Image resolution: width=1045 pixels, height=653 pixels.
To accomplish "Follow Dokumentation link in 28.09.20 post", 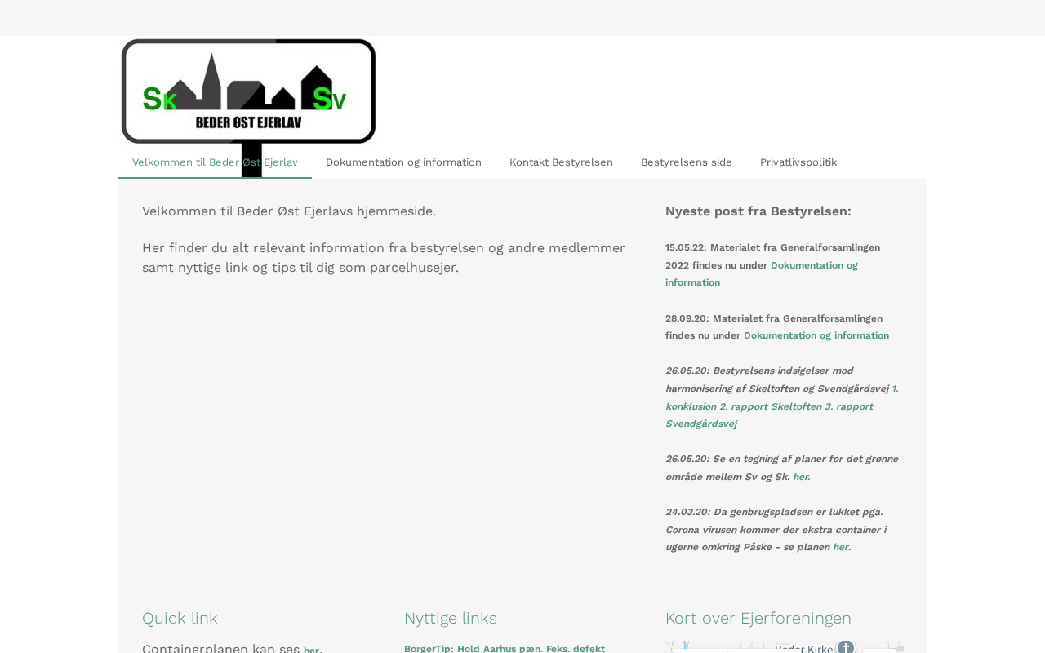I will tap(816, 335).
